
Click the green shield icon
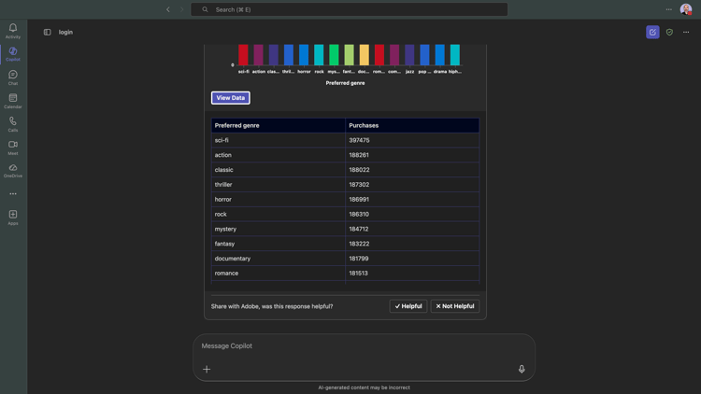(x=669, y=32)
